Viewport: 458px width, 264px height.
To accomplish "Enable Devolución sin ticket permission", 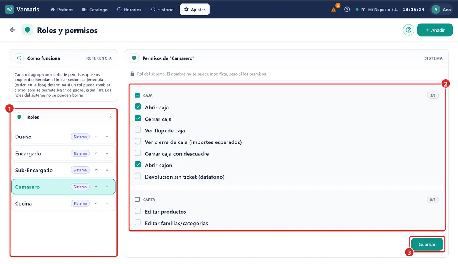I will pos(138,176).
